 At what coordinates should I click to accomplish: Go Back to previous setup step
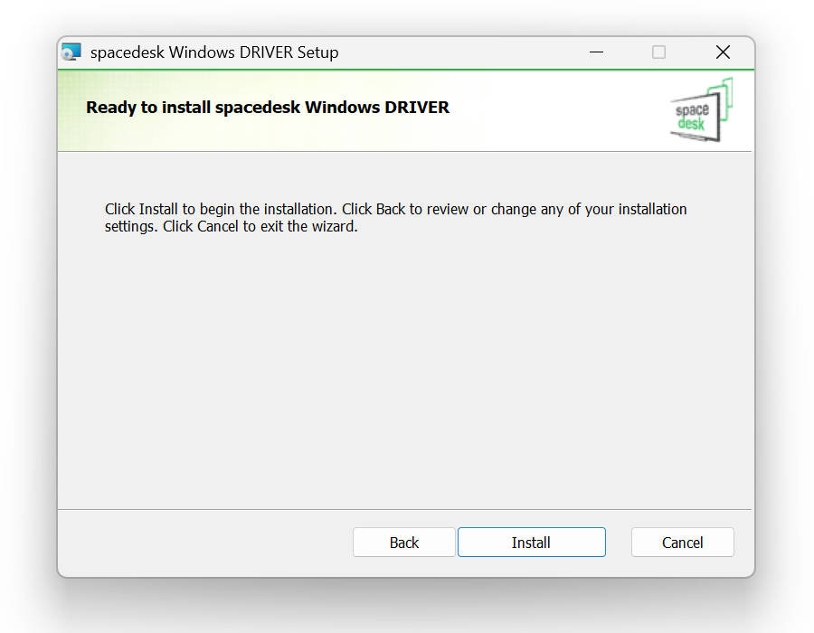click(x=404, y=543)
